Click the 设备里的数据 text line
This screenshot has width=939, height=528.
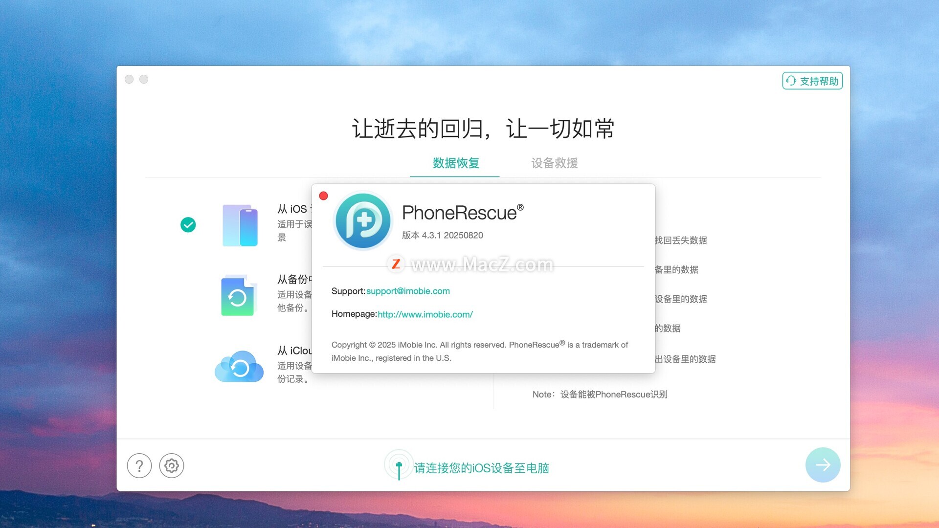[x=681, y=299]
